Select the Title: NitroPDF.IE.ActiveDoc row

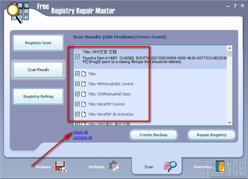tap(150, 114)
